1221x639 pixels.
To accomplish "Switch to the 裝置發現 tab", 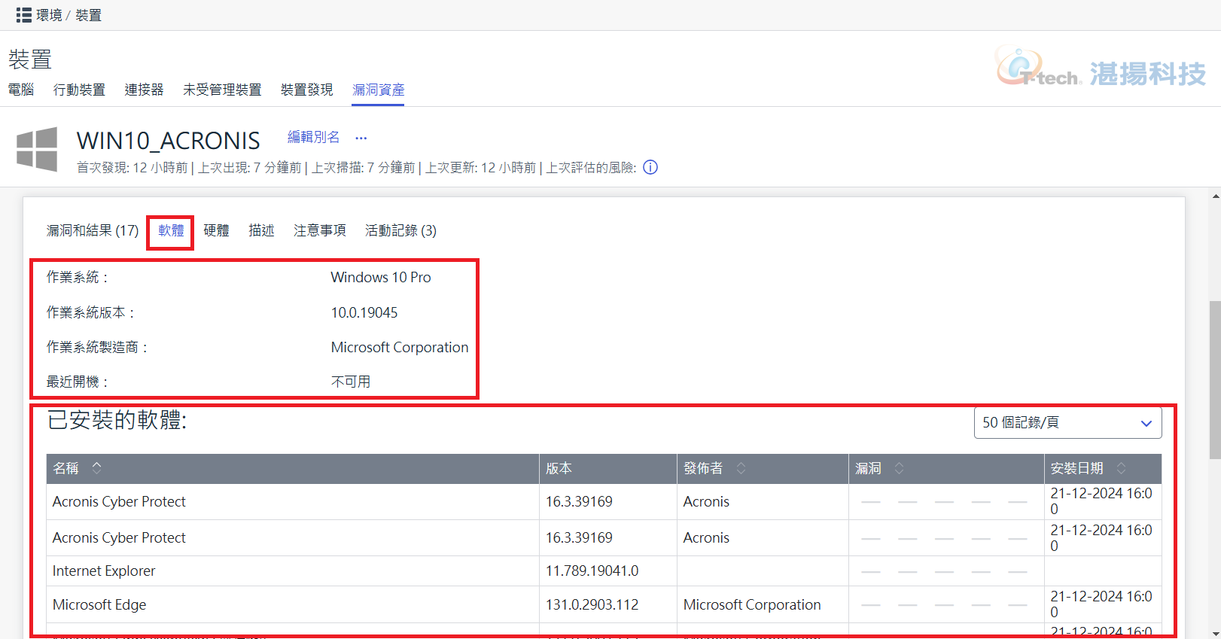I will 306,90.
